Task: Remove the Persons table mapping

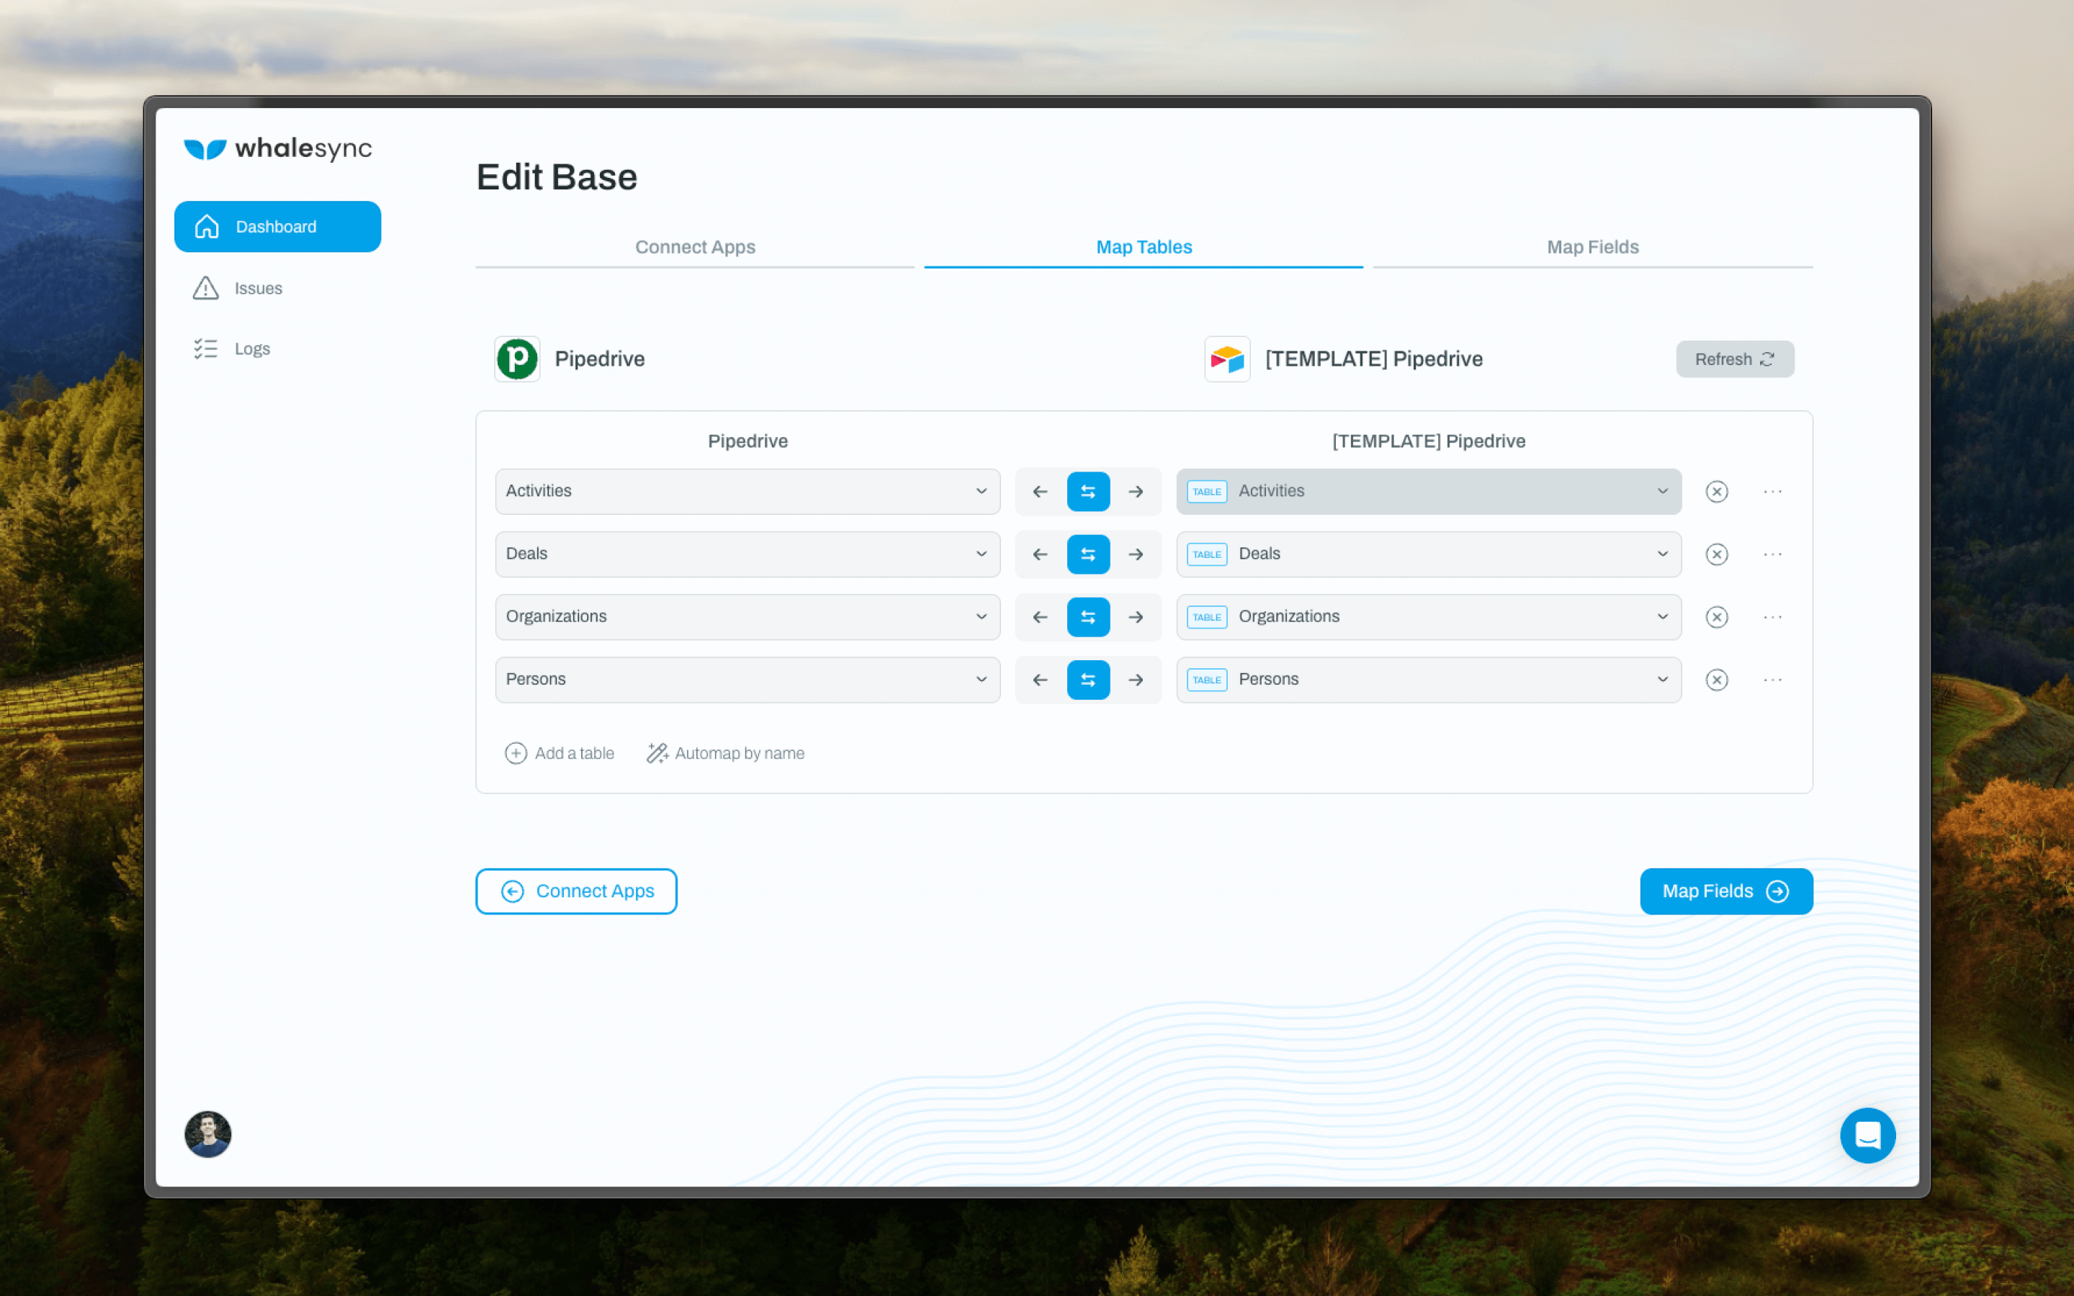Action: [x=1716, y=679]
